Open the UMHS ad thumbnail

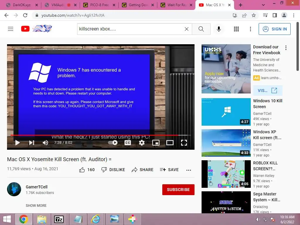[x=226, y=69]
